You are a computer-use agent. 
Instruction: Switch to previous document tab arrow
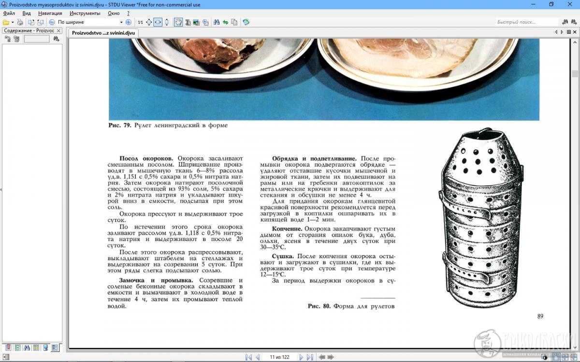pos(556,32)
